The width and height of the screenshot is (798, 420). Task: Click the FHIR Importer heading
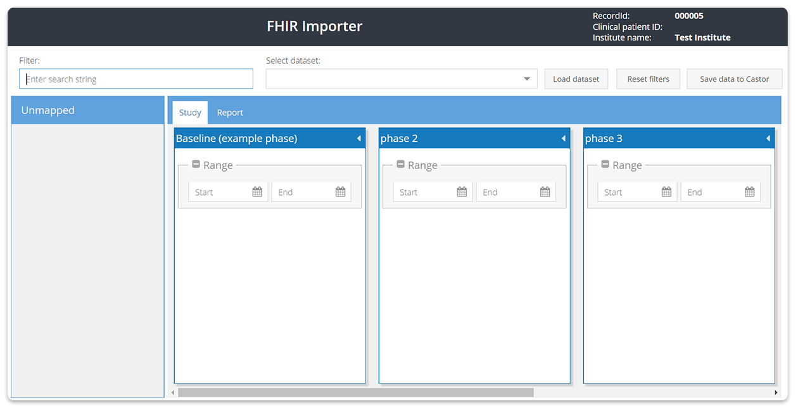(x=315, y=26)
